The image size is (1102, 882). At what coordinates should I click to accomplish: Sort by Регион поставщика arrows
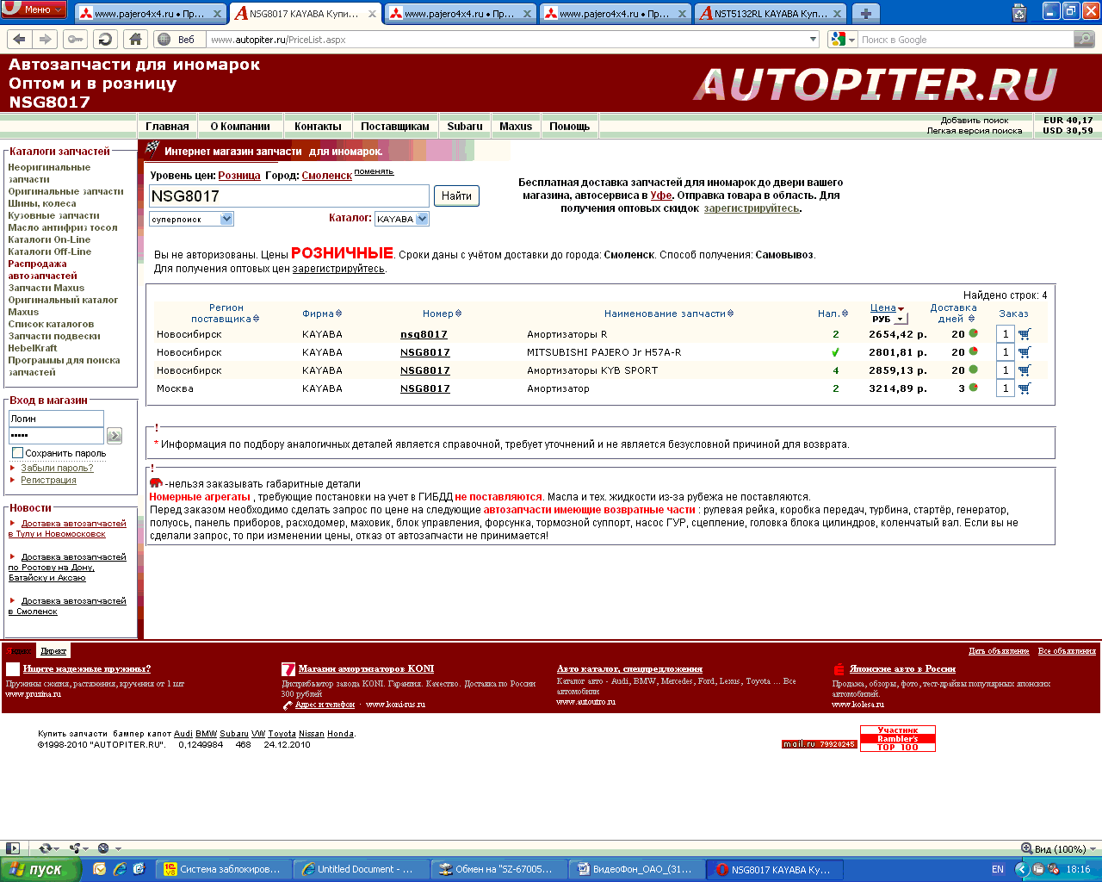coord(256,319)
